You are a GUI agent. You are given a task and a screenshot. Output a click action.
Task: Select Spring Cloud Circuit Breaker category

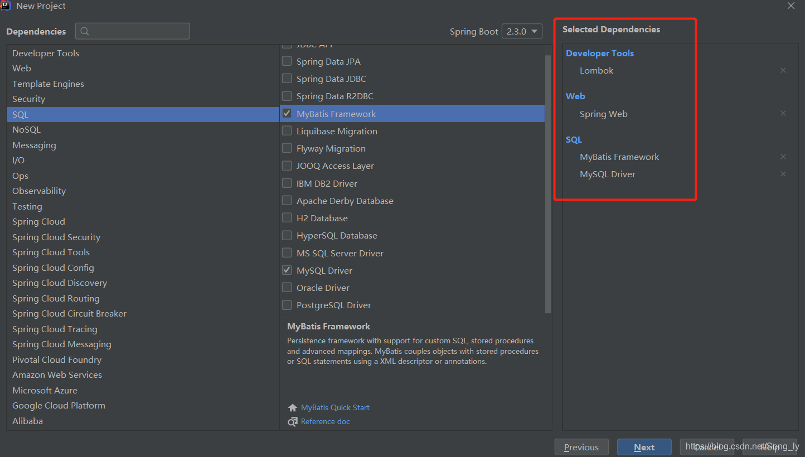tap(143, 313)
